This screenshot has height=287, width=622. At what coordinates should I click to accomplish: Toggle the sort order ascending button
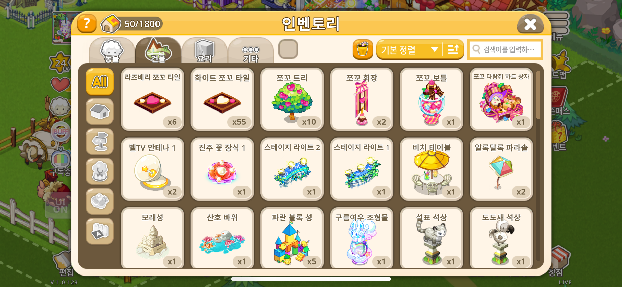(453, 49)
